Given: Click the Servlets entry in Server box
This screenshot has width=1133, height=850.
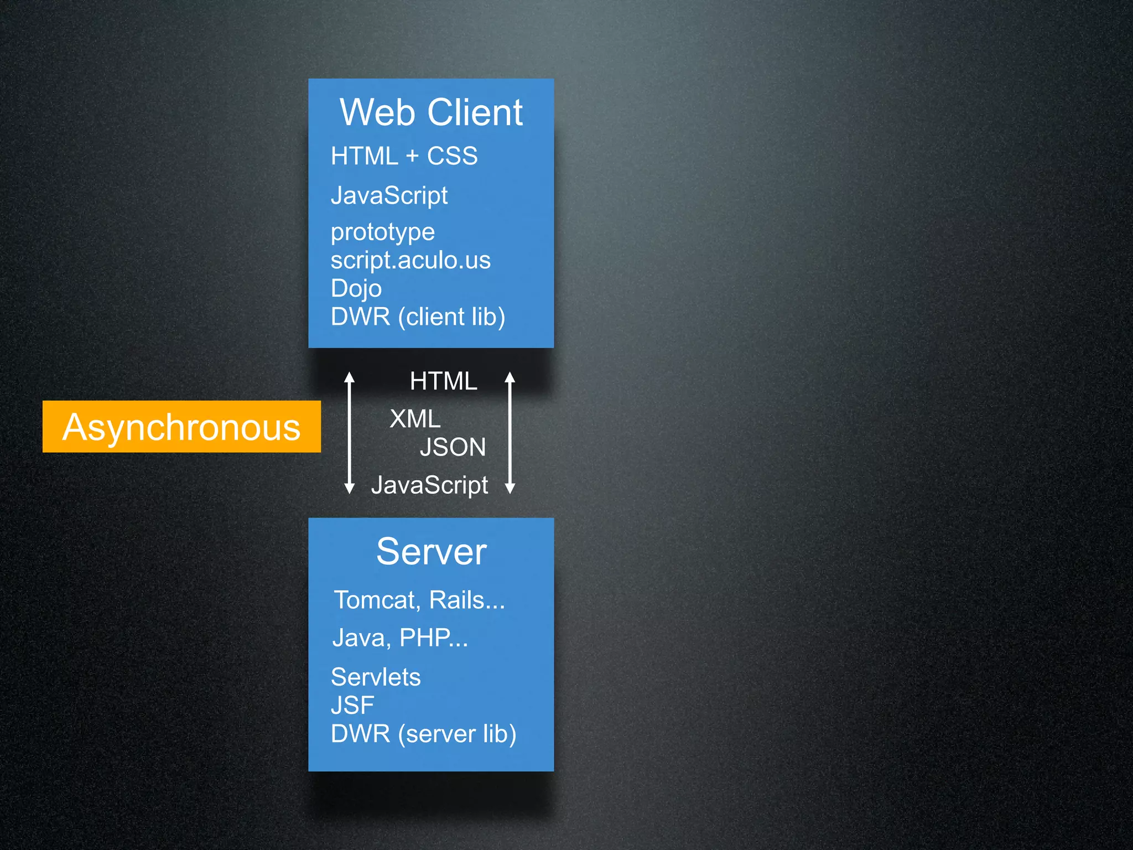Looking at the screenshot, I should coord(376,677).
